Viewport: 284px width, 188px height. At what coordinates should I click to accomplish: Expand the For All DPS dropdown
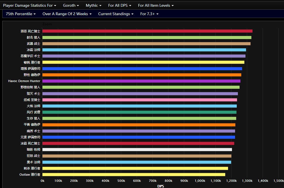pyautogui.click(x=120, y=5)
